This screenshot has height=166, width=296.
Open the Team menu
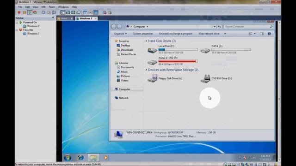[x=52, y=7]
